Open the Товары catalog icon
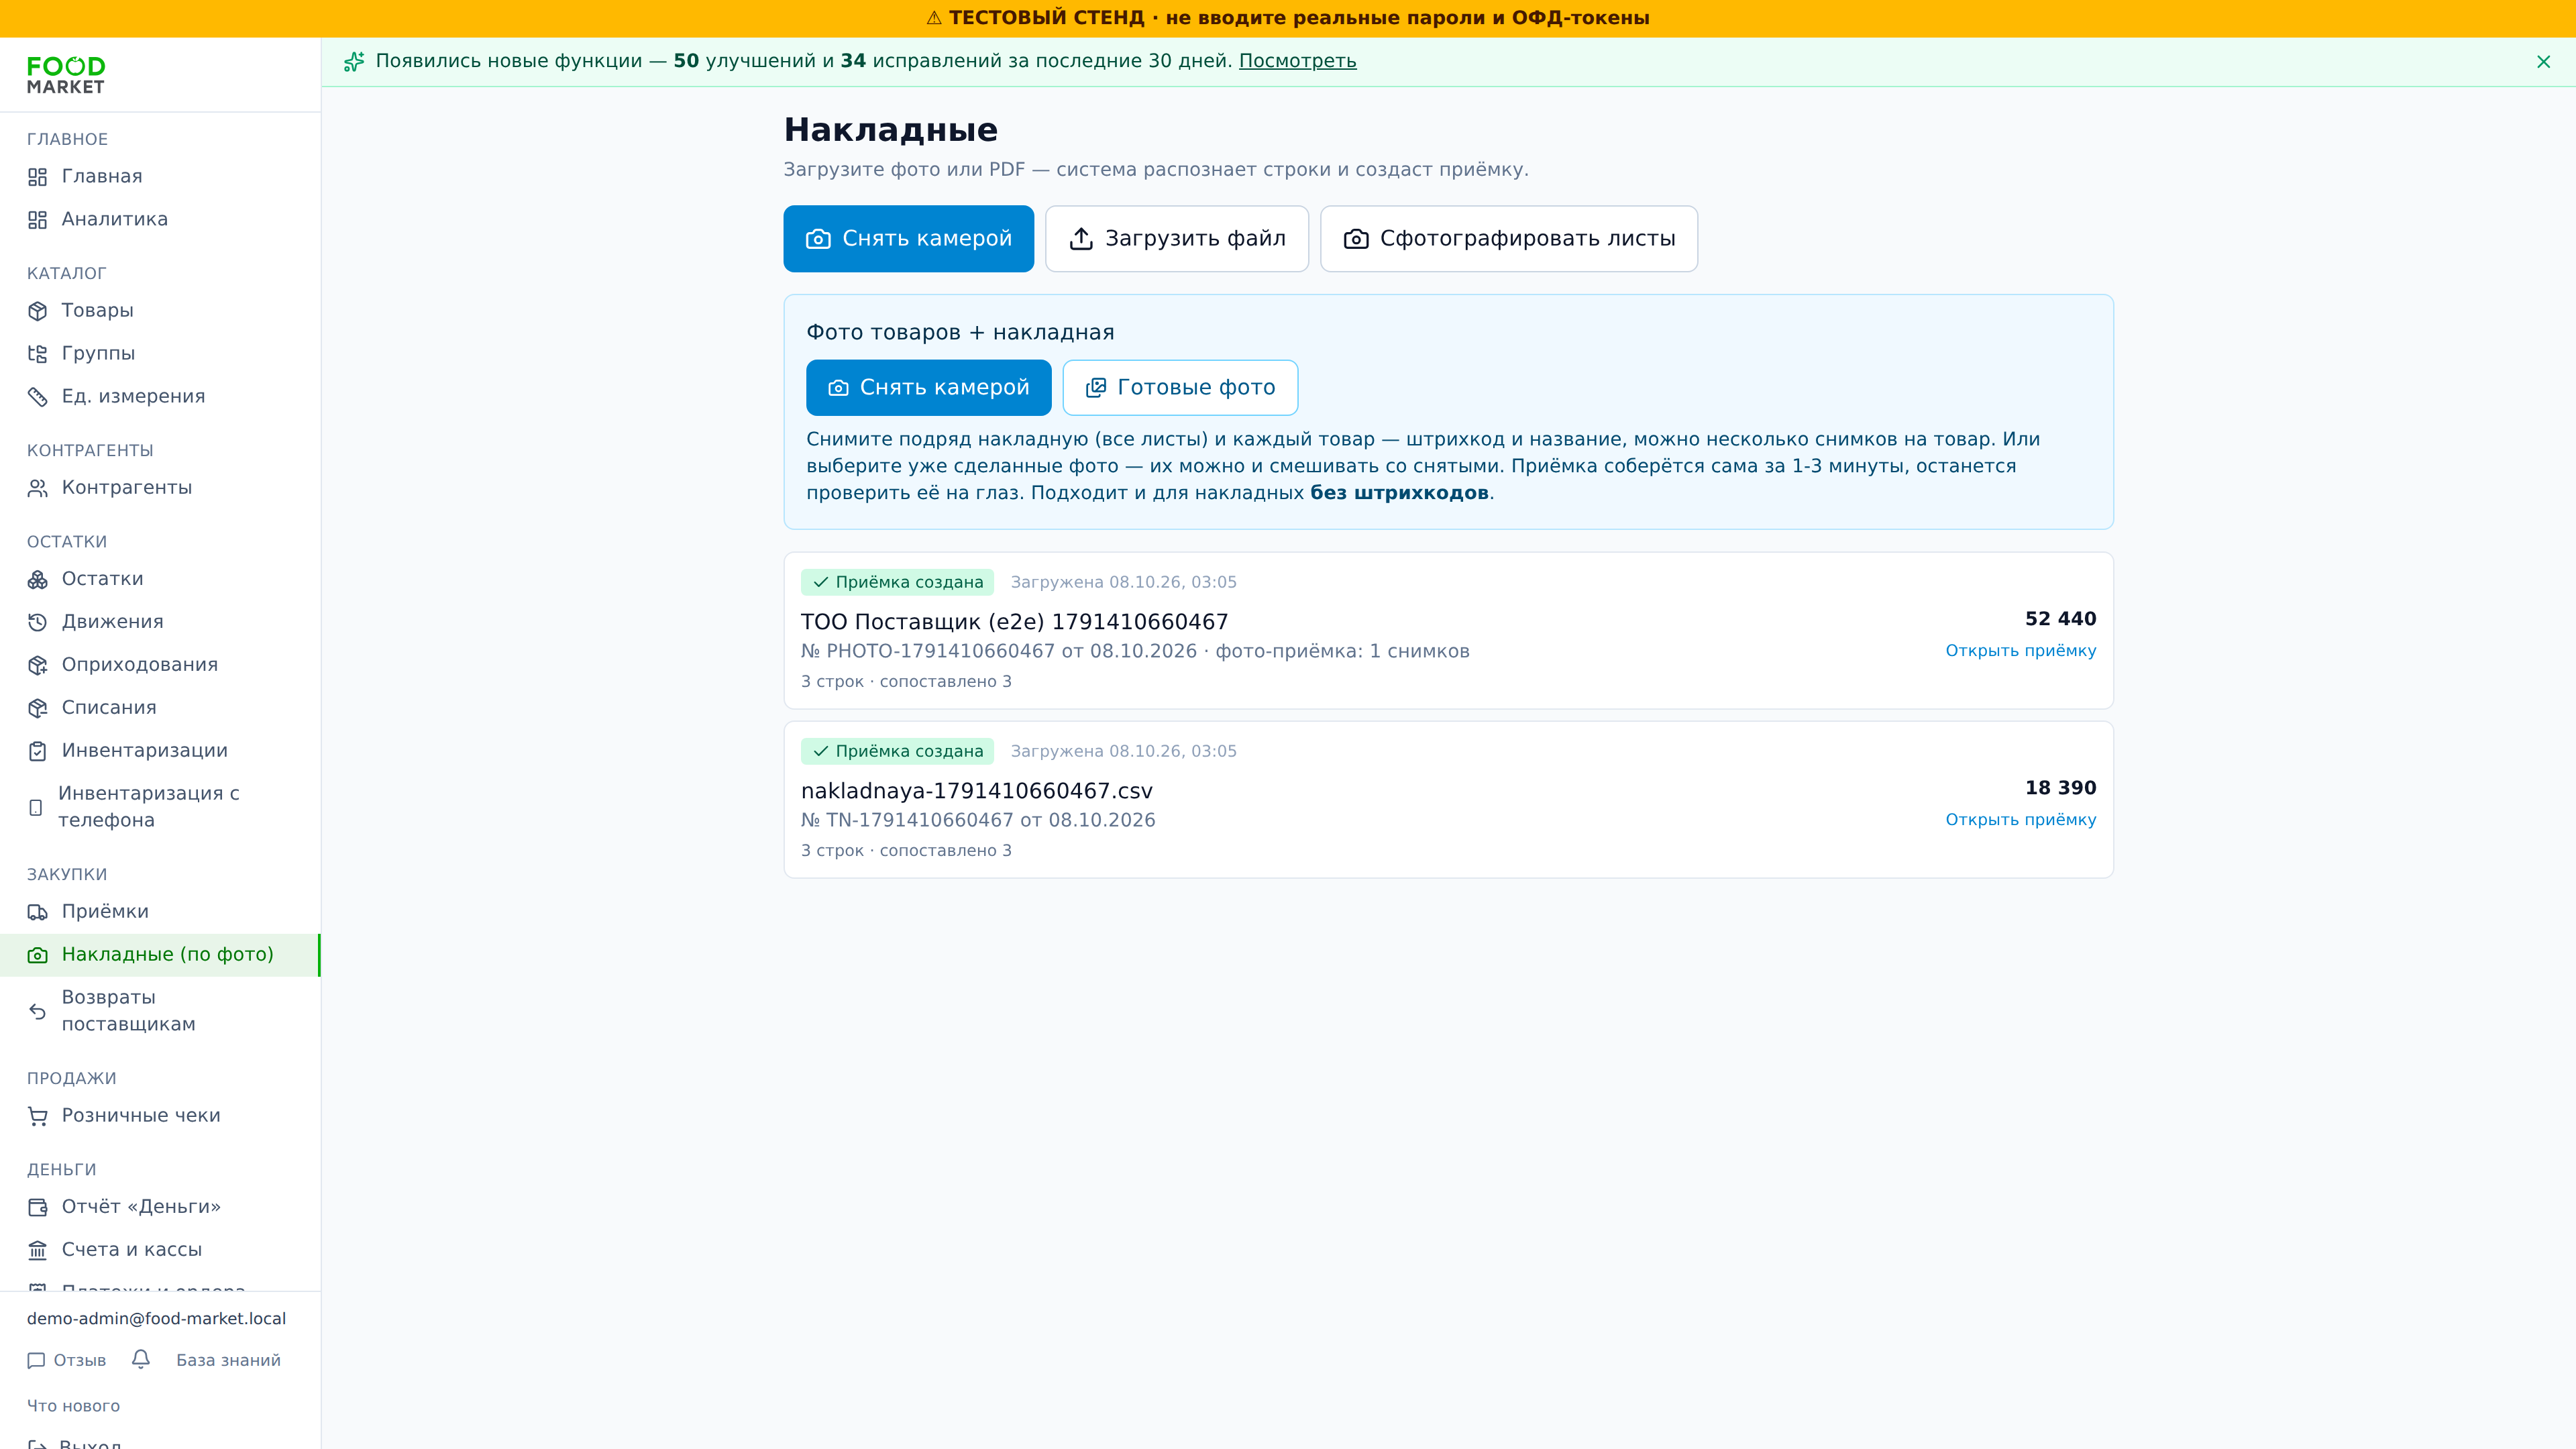Viewport: 2576px width, 1449px height. click(38, 311)
